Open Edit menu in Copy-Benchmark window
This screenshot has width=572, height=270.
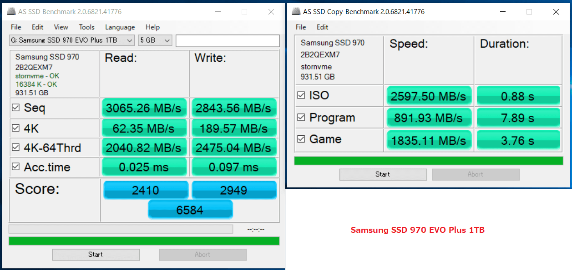[322, 27]
